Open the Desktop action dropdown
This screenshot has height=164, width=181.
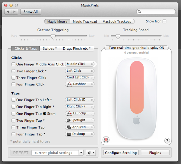pos(80,134)
